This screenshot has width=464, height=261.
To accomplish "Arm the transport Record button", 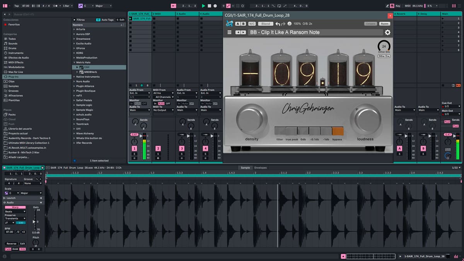I will pos(215,6).
